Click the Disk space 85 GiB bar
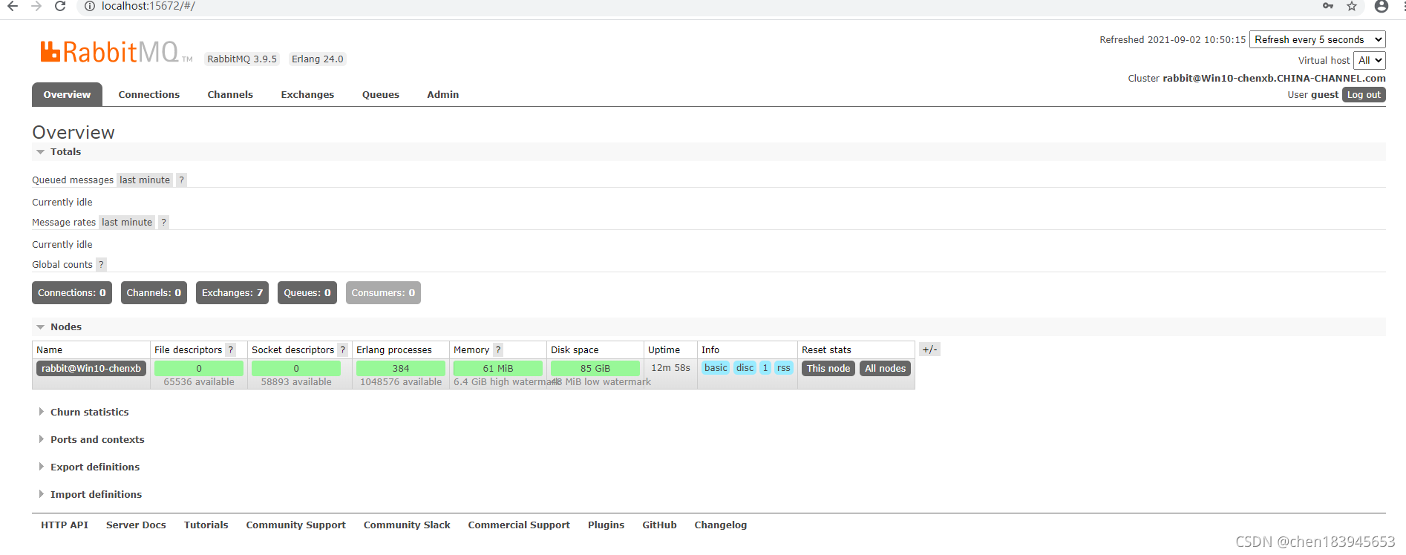 point(595,368)
